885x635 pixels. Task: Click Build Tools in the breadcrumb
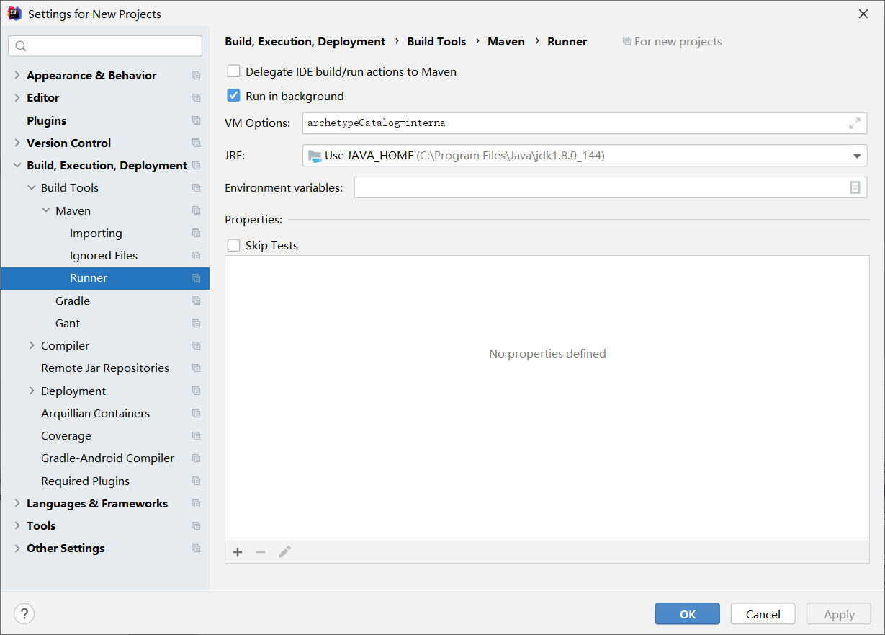point(436,42)
